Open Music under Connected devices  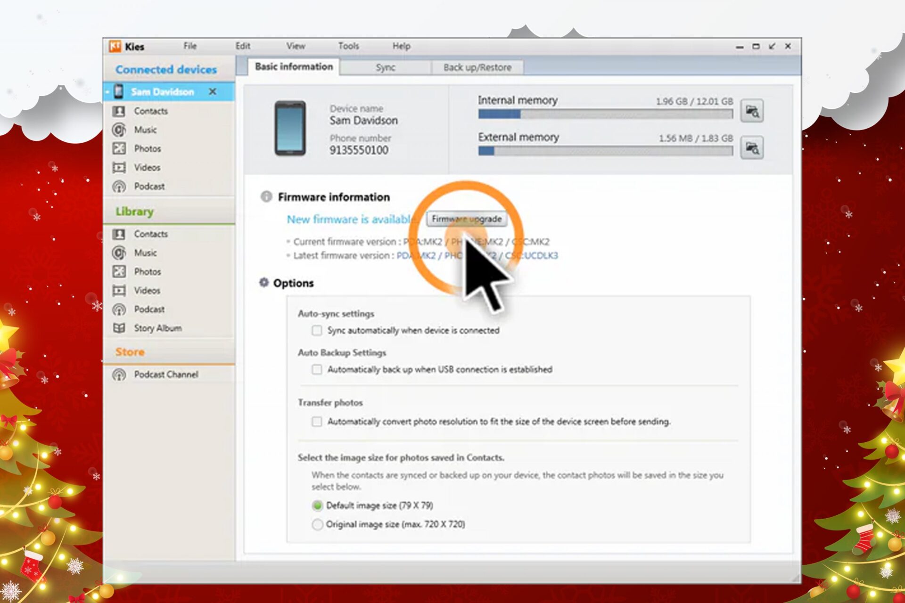pos(145,130)
